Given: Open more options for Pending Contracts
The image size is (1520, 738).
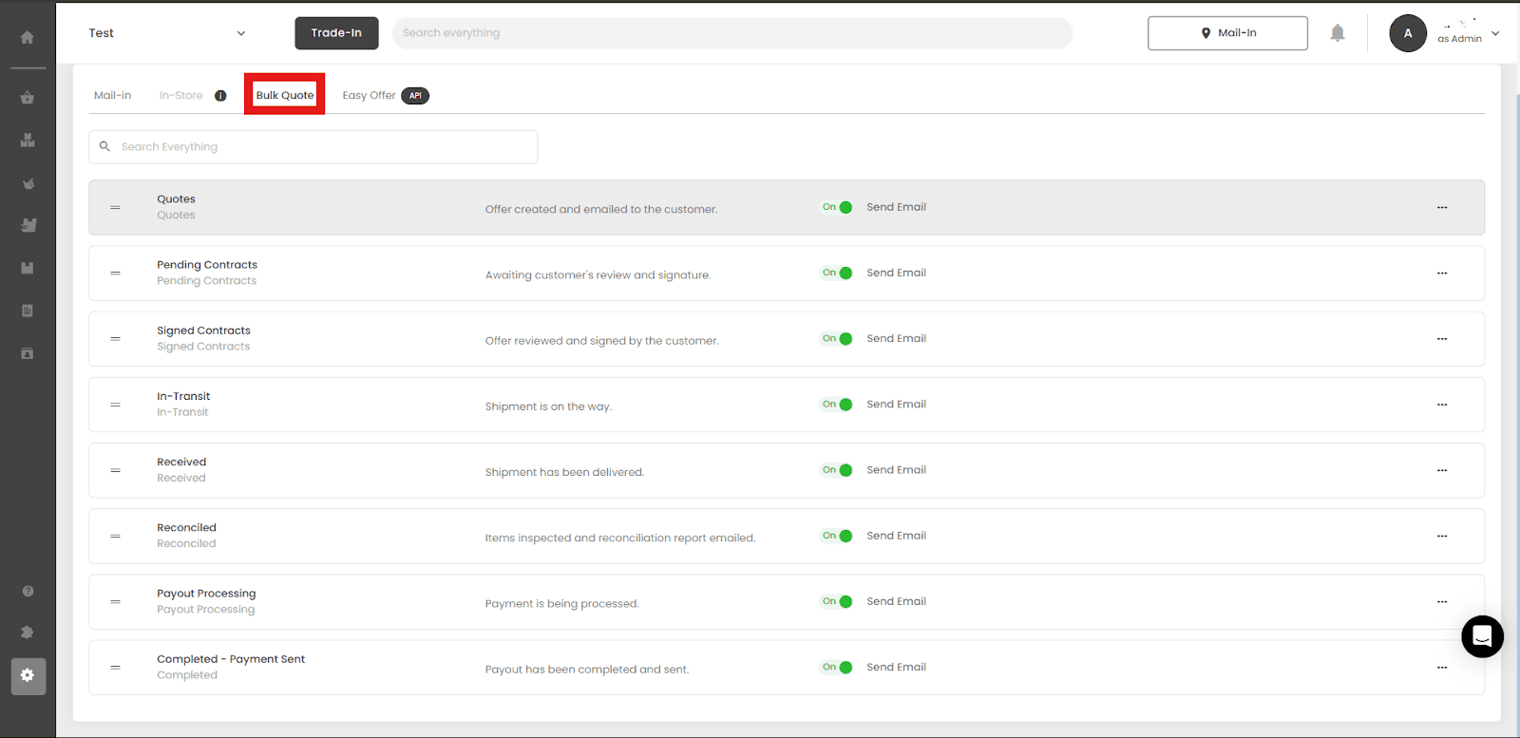Looking at the screenshot, I should pos(1442,274).
